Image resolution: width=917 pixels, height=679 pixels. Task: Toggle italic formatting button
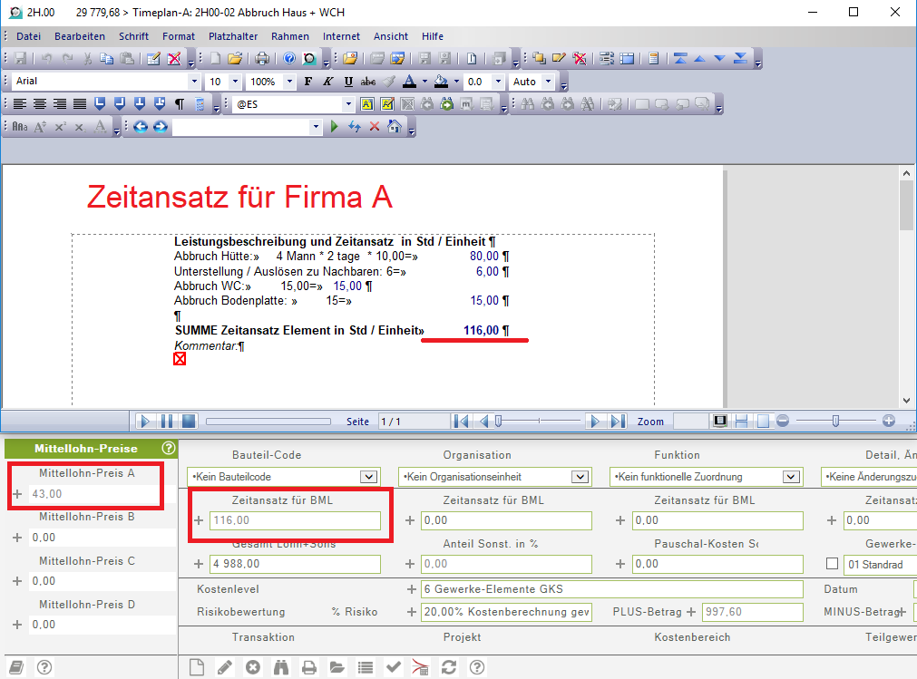point(328,82)
